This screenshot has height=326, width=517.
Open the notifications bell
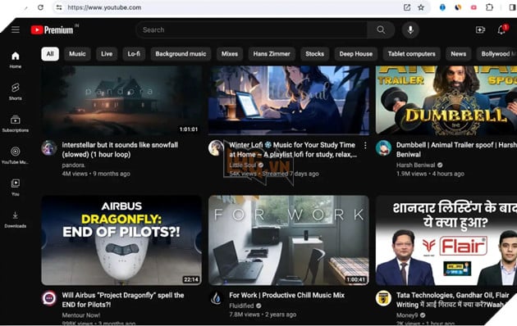501,29
